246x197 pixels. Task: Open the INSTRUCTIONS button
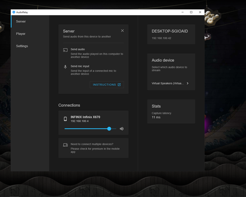tap(107, 85)
